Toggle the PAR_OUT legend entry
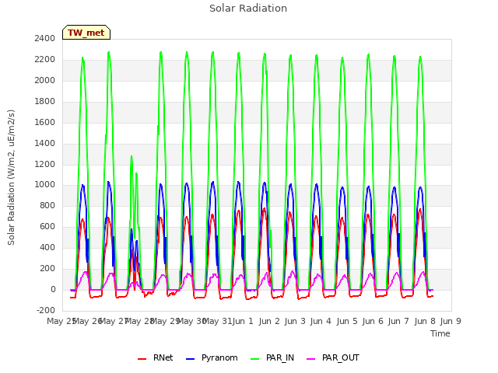The image size is (498, 373). coord(333,357)
